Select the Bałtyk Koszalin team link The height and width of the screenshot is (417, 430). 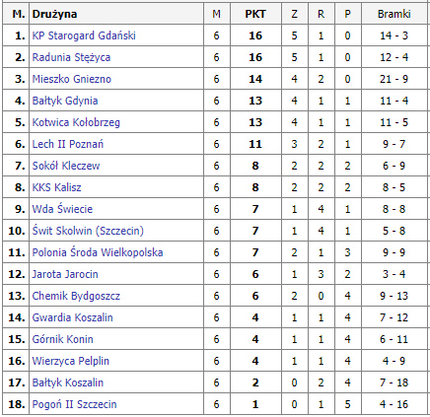68,382
